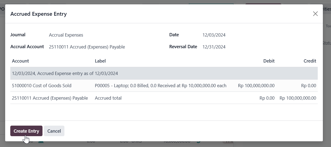Open the Accrual Account field value
Screen dimensions: 331x147
(x=87, y=47)
